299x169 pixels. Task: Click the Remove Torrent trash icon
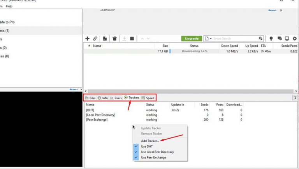click(114, 39)
